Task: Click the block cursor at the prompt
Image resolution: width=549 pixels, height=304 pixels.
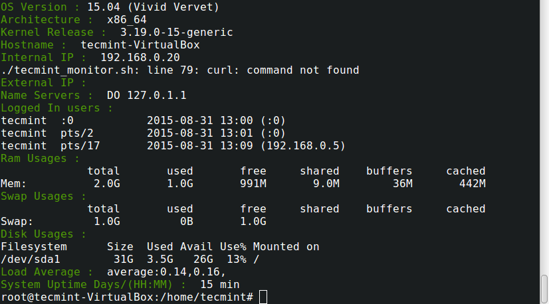Action: click(x=263, y=297)
